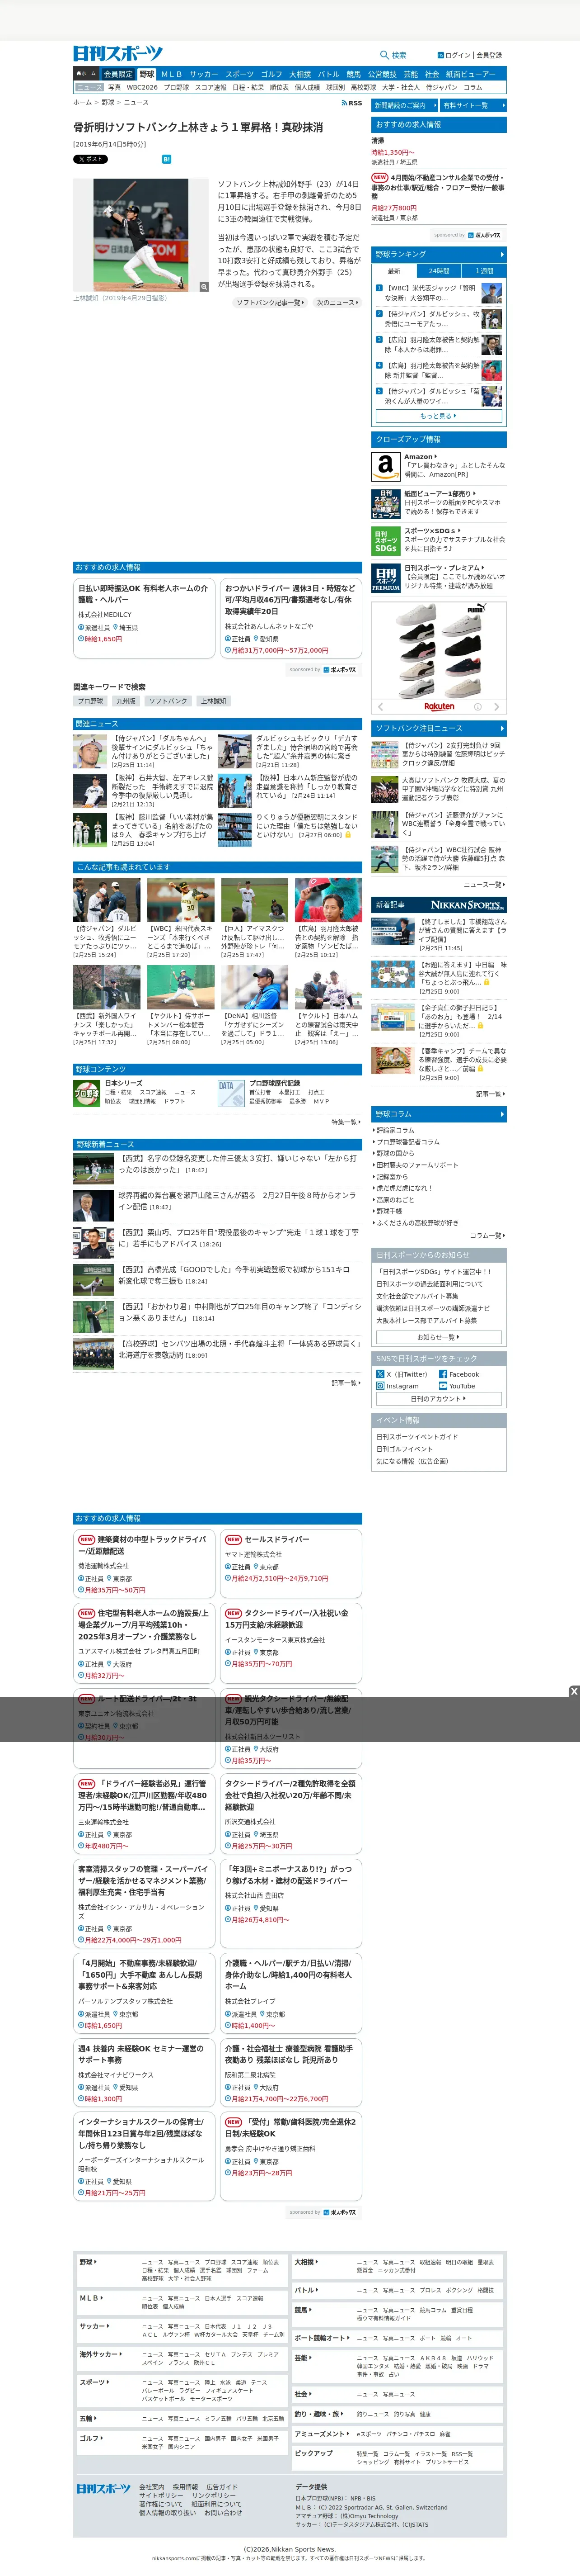Click the Nikkan Sports.com logo in 新着記事
This screenshot has height=2576, width=580.
point(467,904)
